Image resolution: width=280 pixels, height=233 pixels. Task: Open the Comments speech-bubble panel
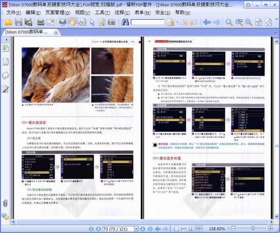click(x=5, y=217)
